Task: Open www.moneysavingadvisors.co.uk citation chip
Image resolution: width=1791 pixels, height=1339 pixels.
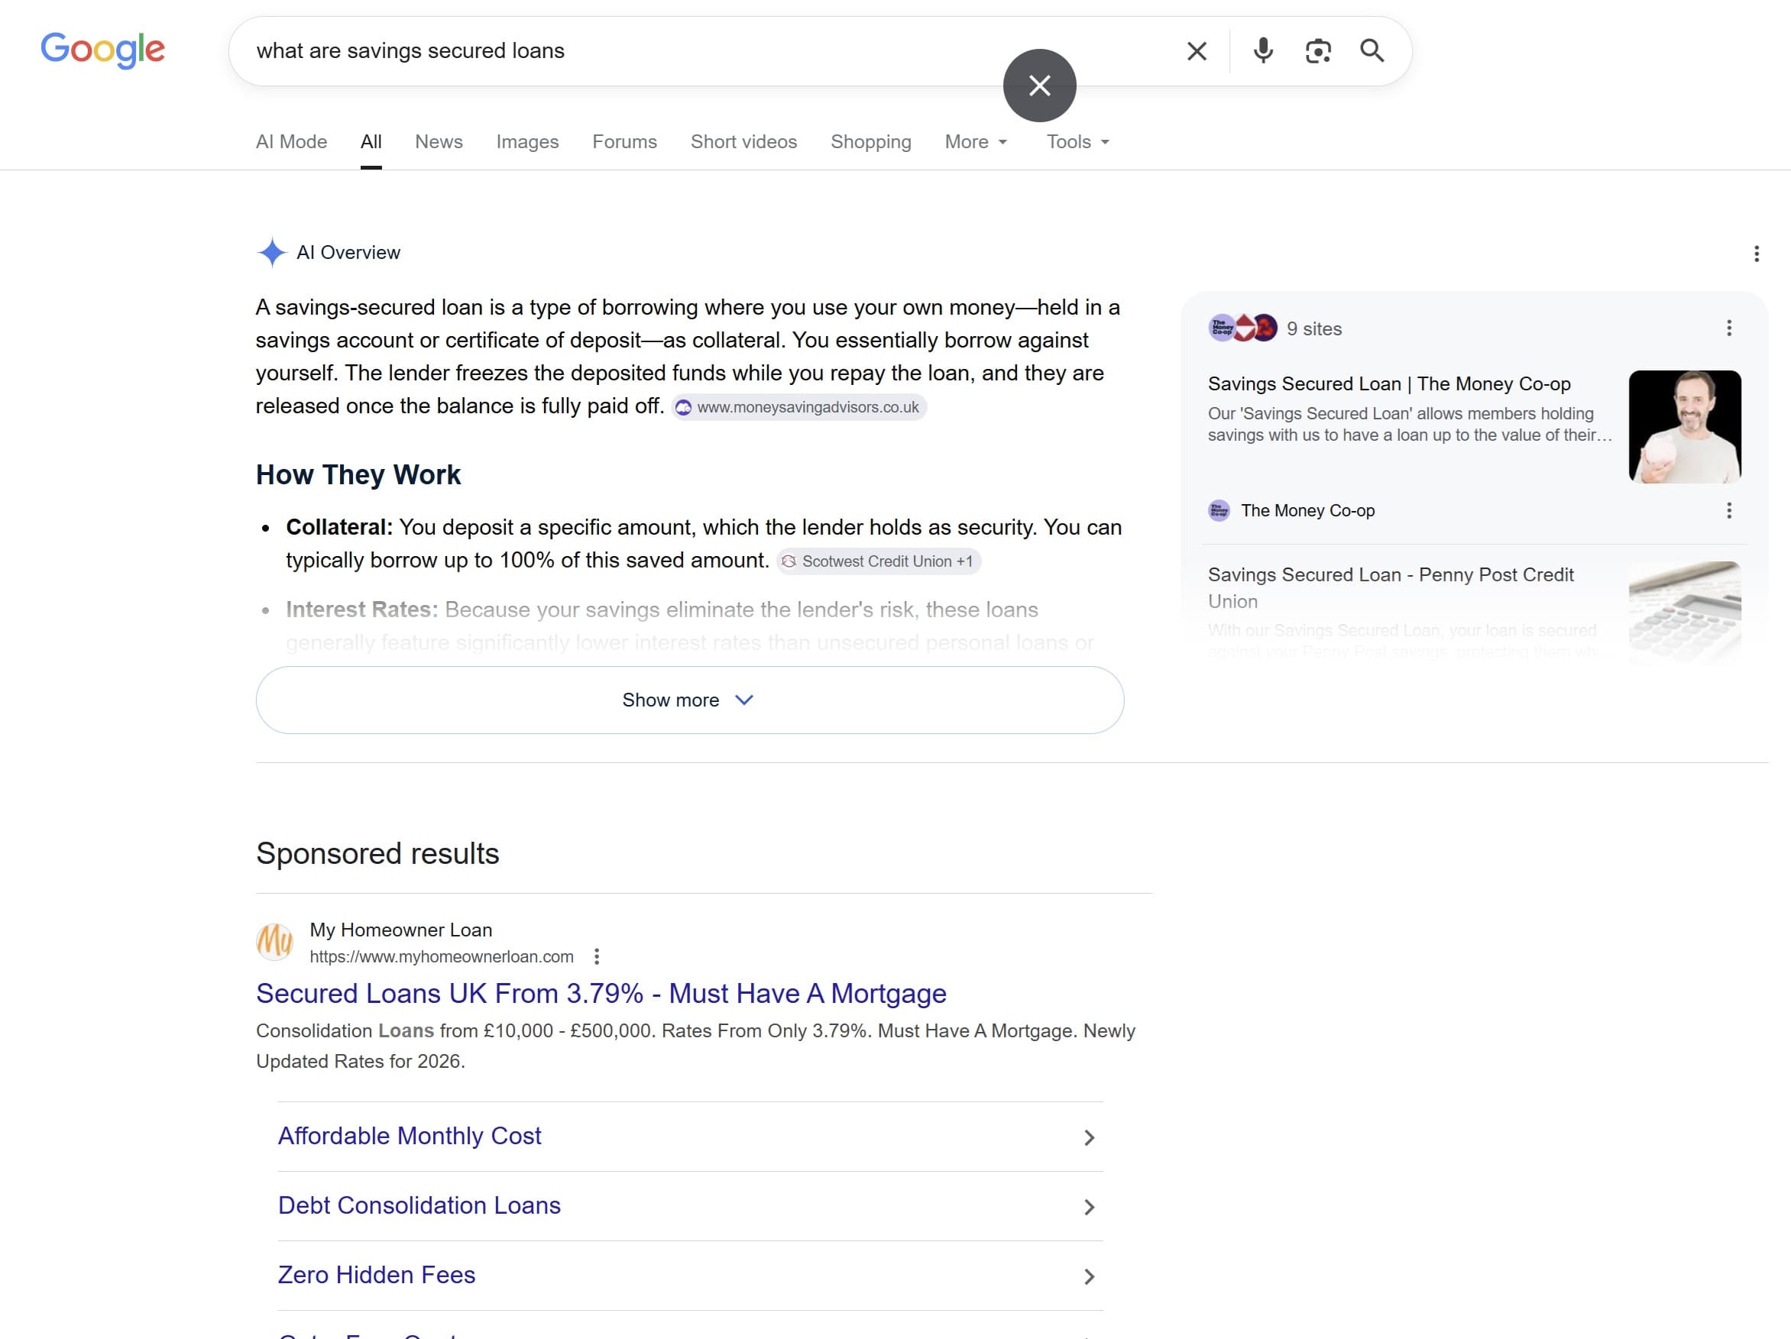Action: [x=799, y=407]
